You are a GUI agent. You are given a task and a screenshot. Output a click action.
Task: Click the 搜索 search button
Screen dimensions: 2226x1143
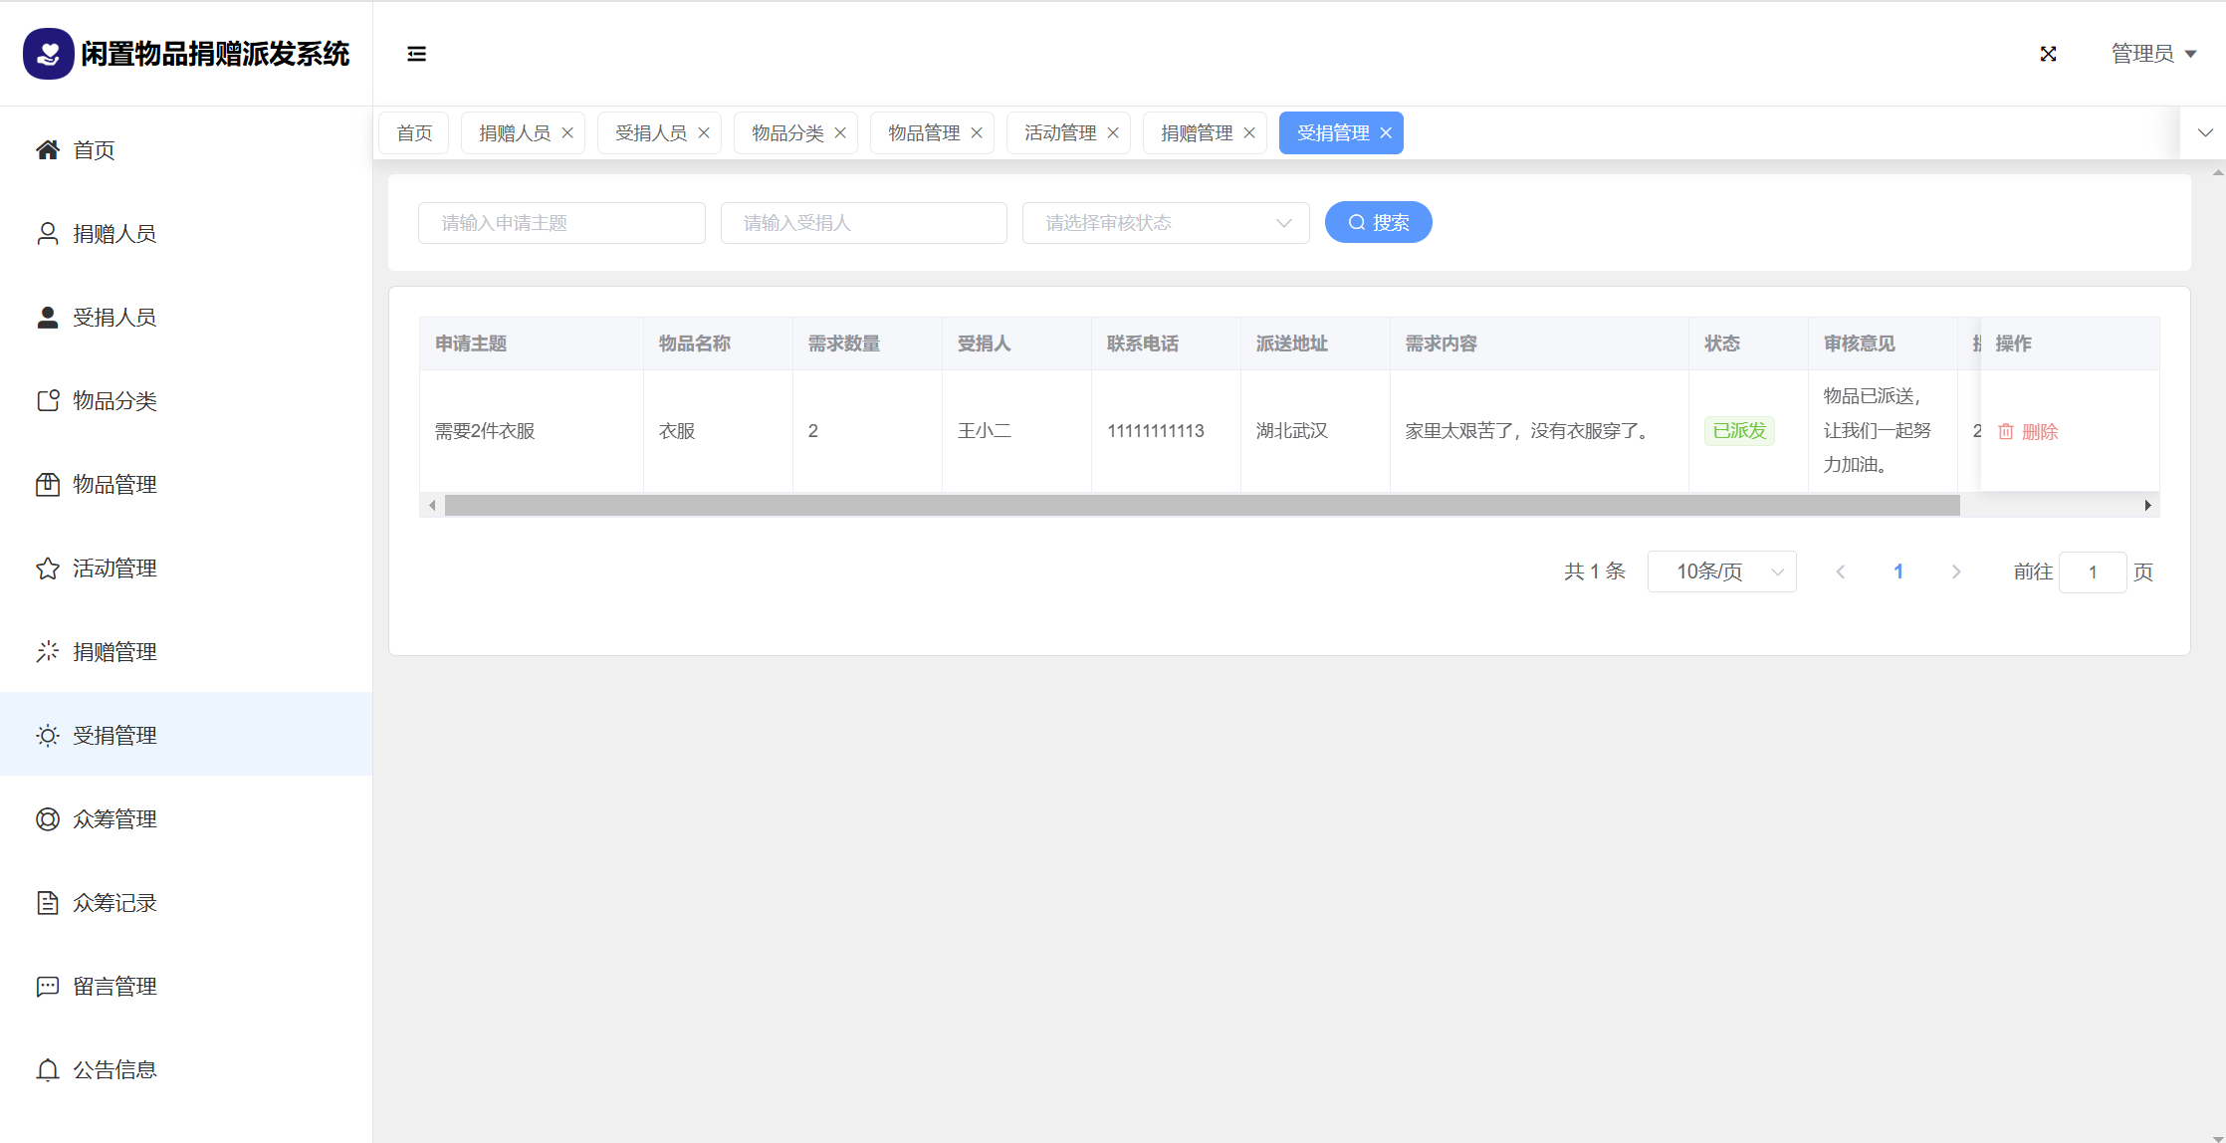point(1378,223)
